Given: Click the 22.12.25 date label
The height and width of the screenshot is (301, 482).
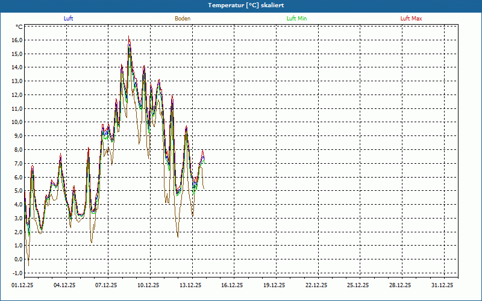Looking at the screenshot, I should pos(316,285).
